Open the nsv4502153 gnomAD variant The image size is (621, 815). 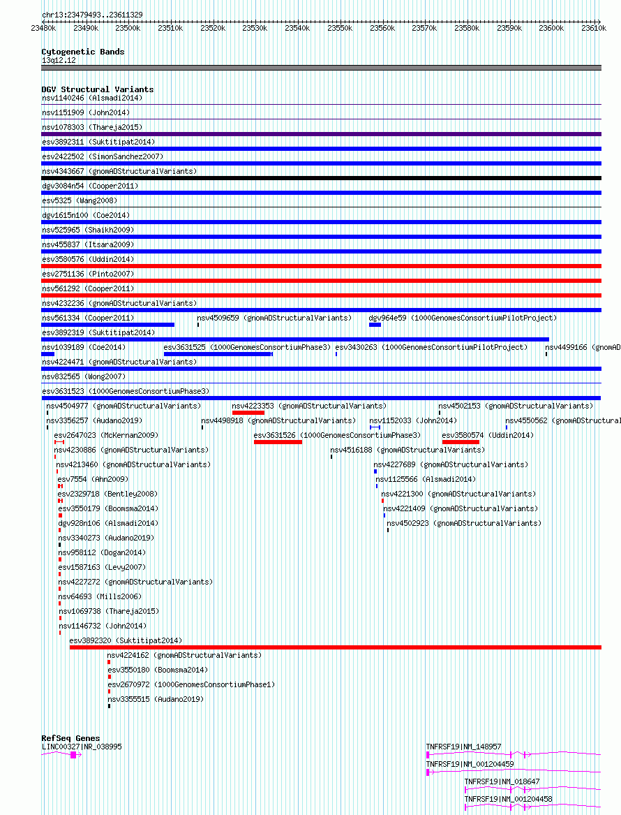coord(516,406)
